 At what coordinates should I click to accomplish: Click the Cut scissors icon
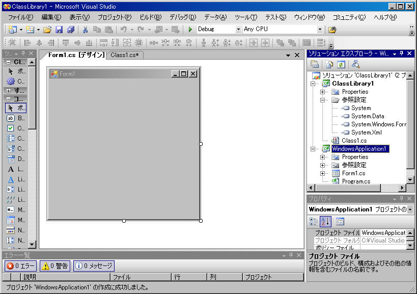click(85, 30)
